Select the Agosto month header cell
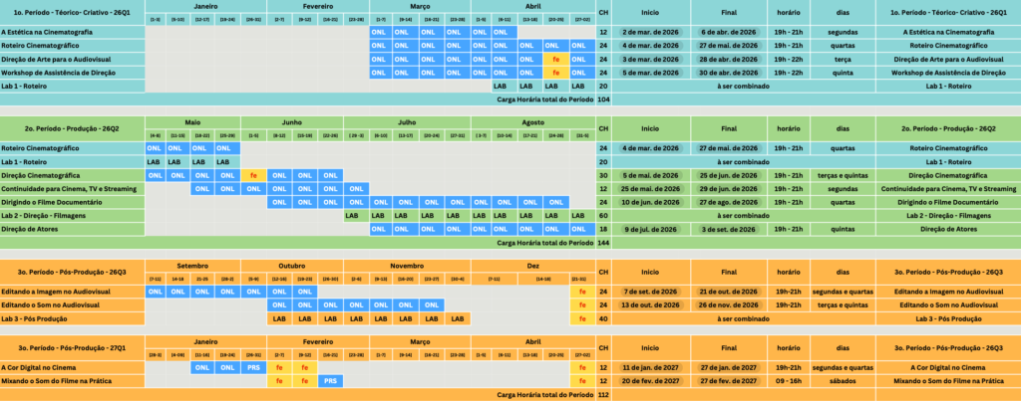Screen dimensions: 1021x401 pos(531,123)
